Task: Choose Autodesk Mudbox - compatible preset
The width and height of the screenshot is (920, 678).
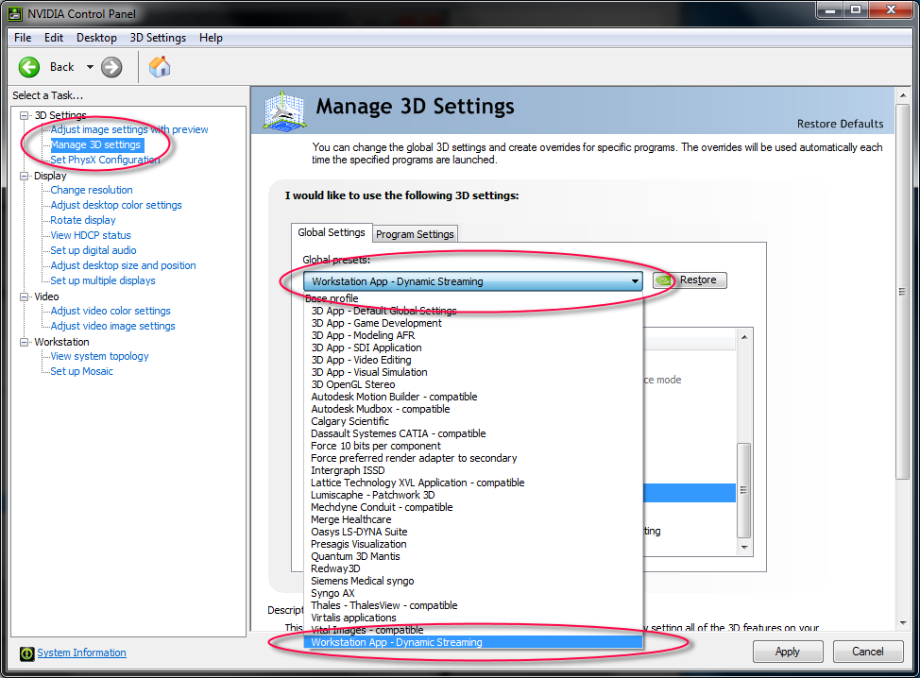Action: [473, 410]
